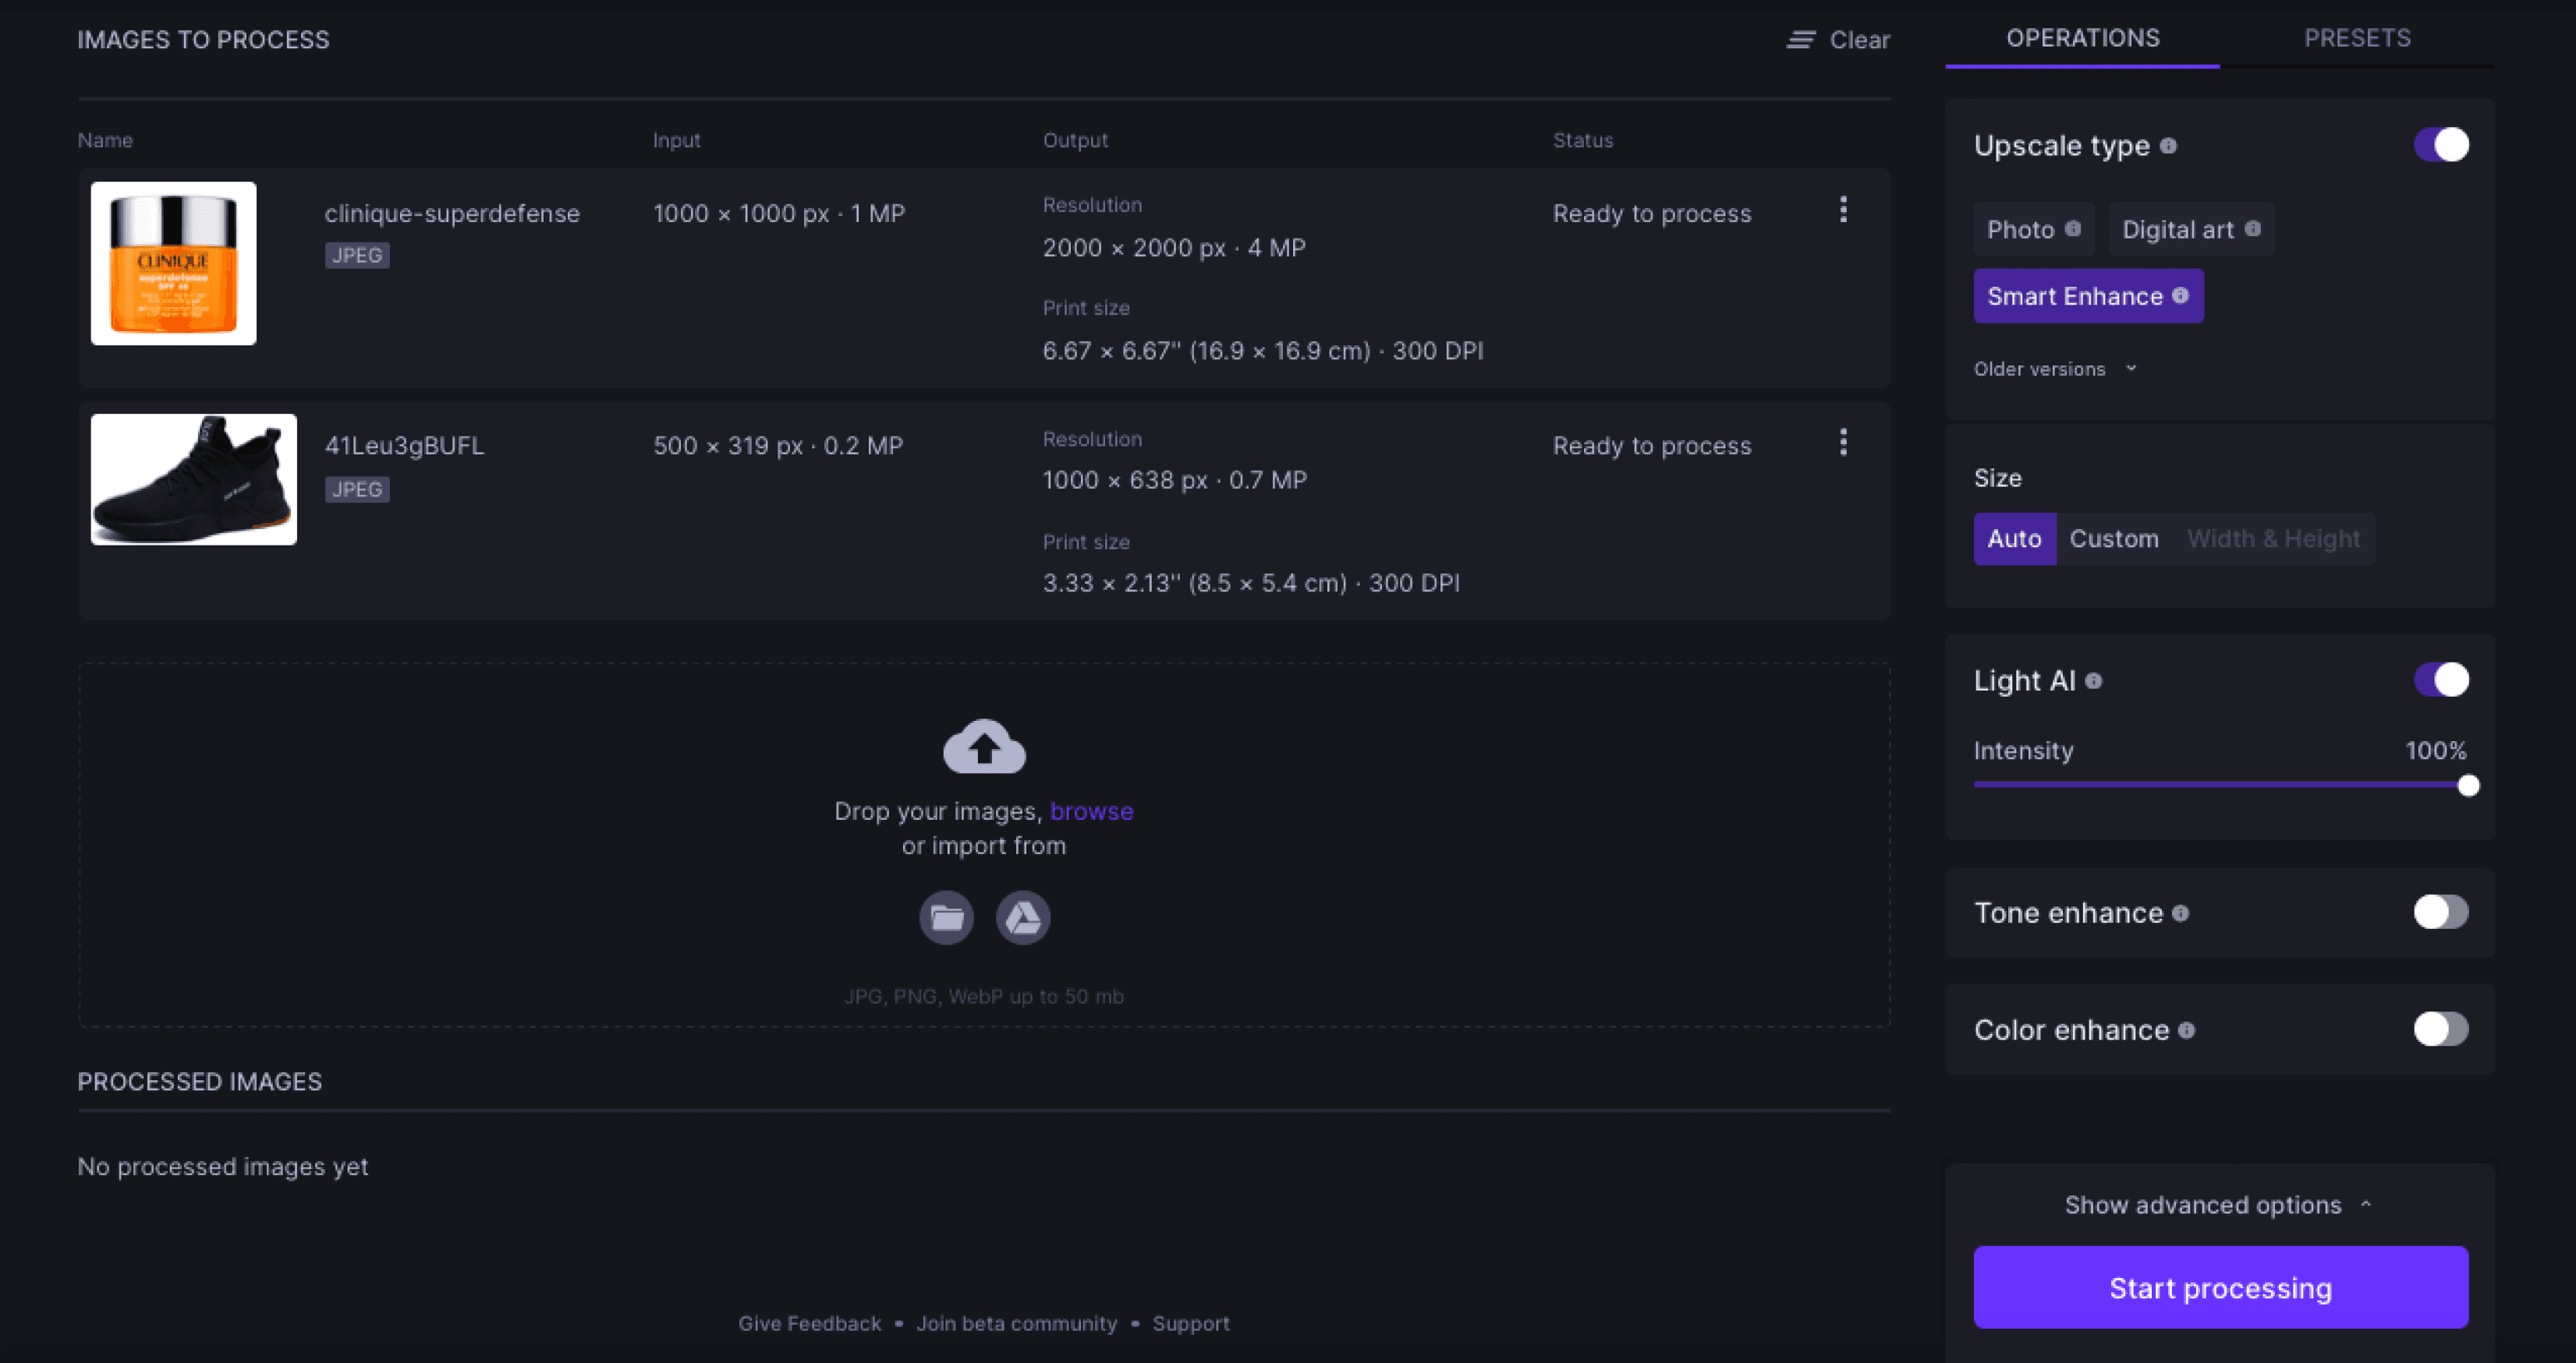Click the Start processing button

point(2220,1287)
